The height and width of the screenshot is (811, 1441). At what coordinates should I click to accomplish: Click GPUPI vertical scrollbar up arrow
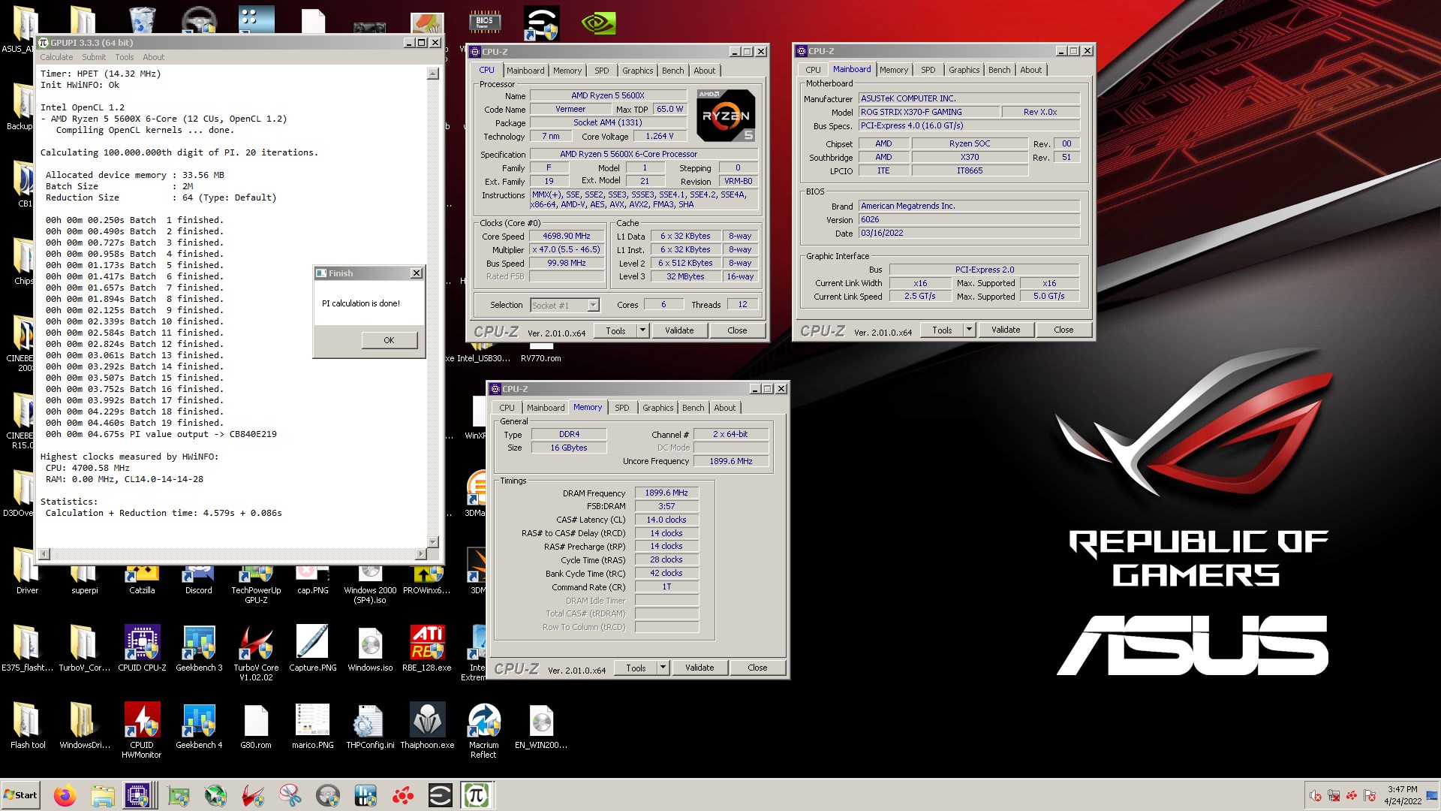click(x=432, y=74)
